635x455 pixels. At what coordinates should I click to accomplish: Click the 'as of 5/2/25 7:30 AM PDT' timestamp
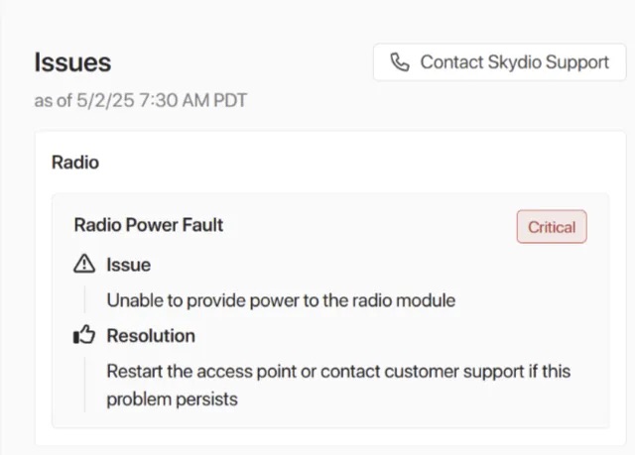[141, 100]
